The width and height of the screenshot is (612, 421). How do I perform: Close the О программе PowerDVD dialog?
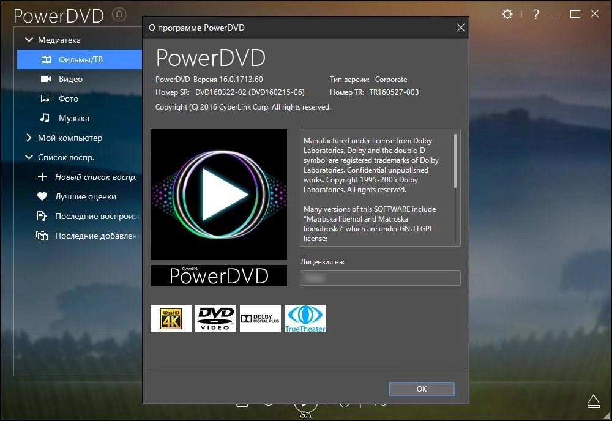pos(461,28)
